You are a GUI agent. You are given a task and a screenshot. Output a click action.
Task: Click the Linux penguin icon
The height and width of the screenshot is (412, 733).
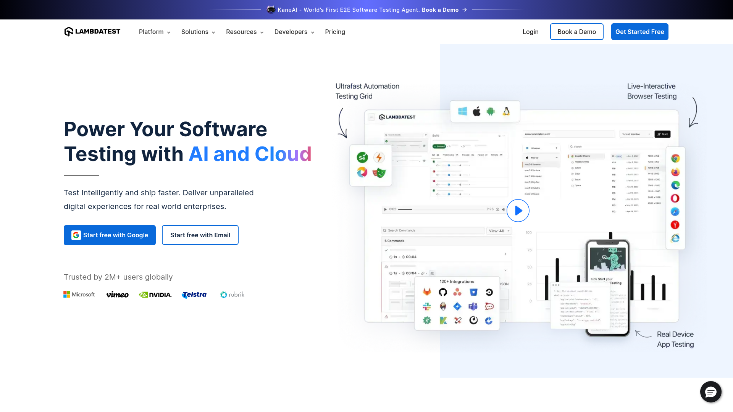(x=506, y=111)
